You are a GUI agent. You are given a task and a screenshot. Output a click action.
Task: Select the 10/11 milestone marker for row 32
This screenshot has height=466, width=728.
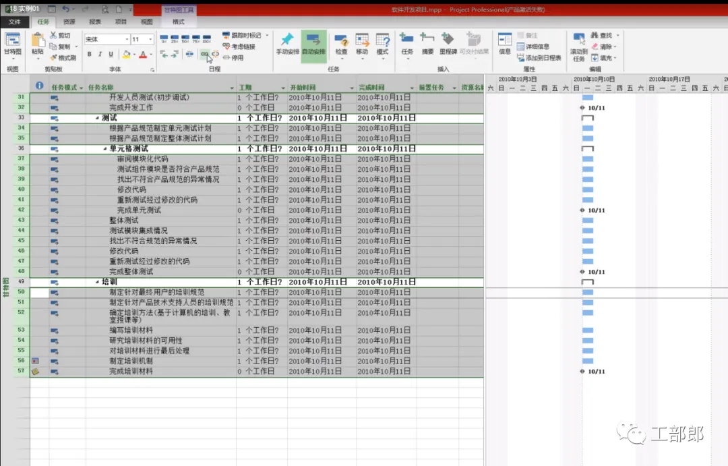pos(582,108)
